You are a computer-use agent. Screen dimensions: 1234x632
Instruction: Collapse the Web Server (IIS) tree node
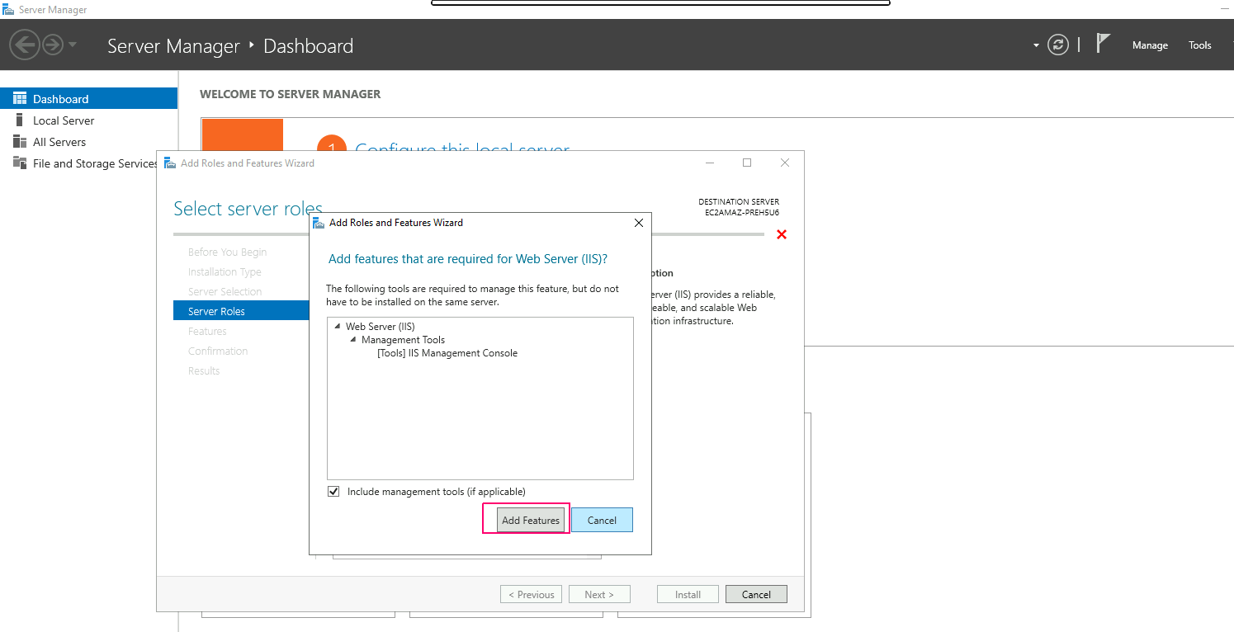click(337, 327)
